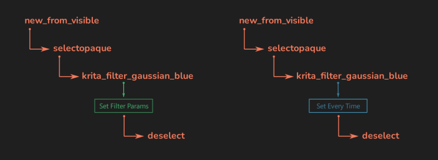Select selectopaque label in the left flowchart
The image size is (438, 160).
83,49
